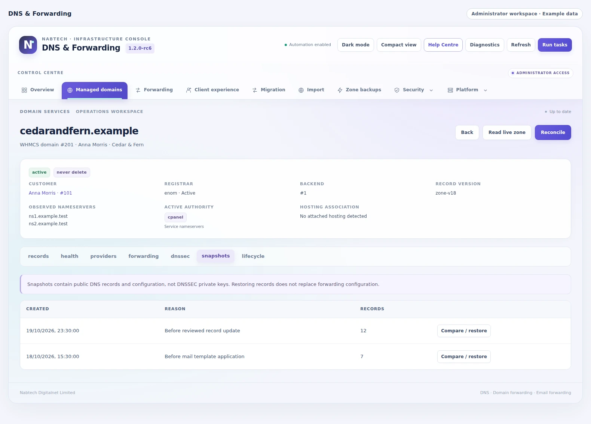Click the Reconcile button
Viewport: 591px width, 424px height.
point(553,132)
